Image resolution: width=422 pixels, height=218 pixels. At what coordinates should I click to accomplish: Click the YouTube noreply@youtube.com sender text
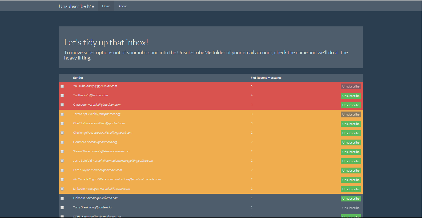click(x=95, y=86)
